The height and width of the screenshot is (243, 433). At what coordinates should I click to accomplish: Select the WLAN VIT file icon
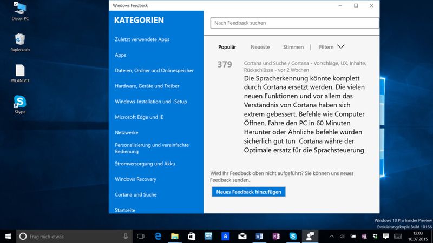coord(20,73)
